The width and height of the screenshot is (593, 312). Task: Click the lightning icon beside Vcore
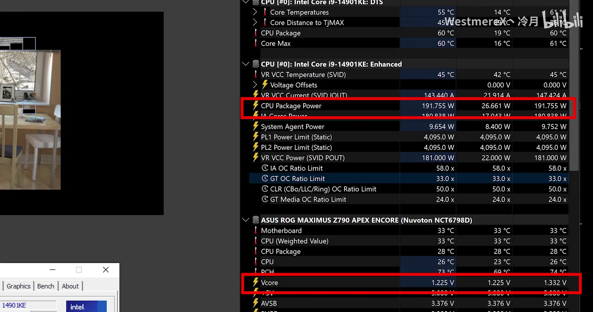pyautogui.click(x=255, y=282)
